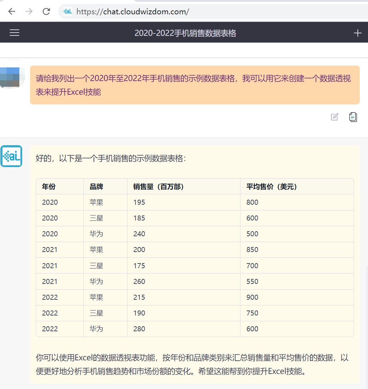Copy the user message with the clipboard icon
The width and height of the screenshot is (368, 389).
pos(353,117)
